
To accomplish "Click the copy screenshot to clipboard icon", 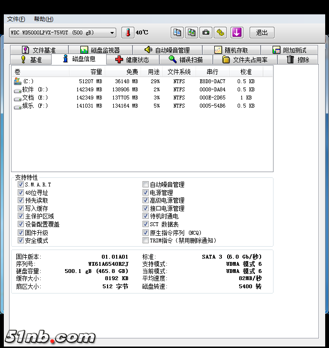I will (x=191, y=33).
